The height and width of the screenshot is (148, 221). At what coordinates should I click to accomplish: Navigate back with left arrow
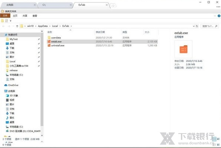click(x=4, y=26)
